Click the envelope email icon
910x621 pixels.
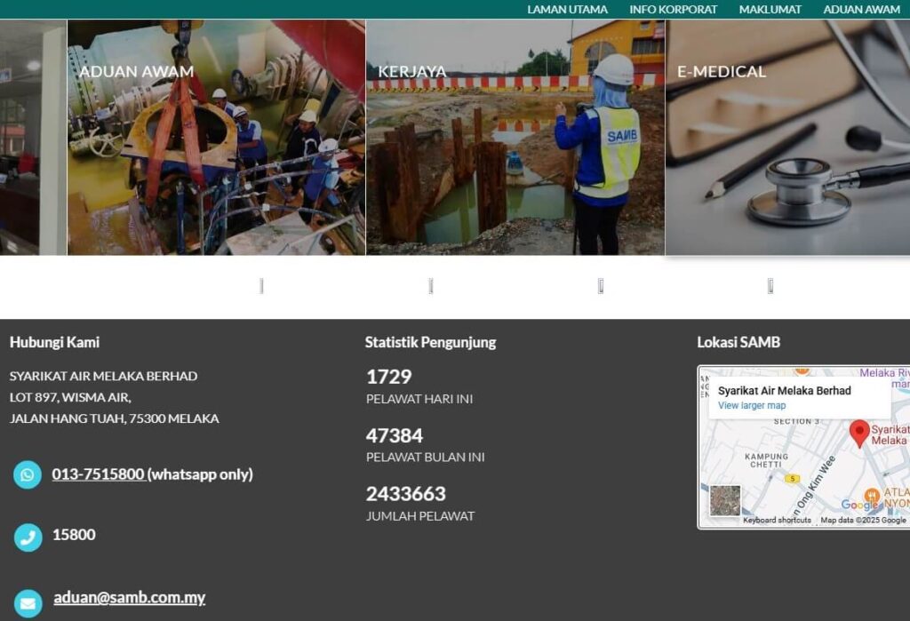click(x=28, y=603)
